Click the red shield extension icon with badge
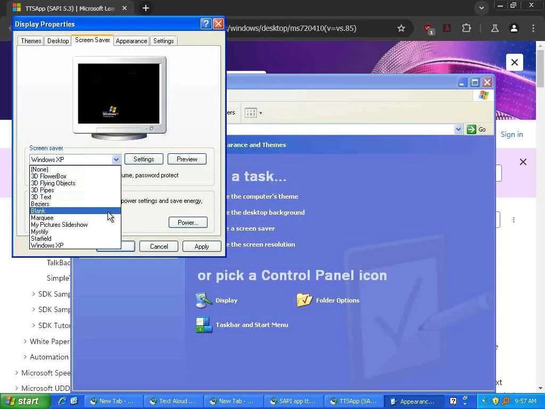 click(x=428, y=29)
